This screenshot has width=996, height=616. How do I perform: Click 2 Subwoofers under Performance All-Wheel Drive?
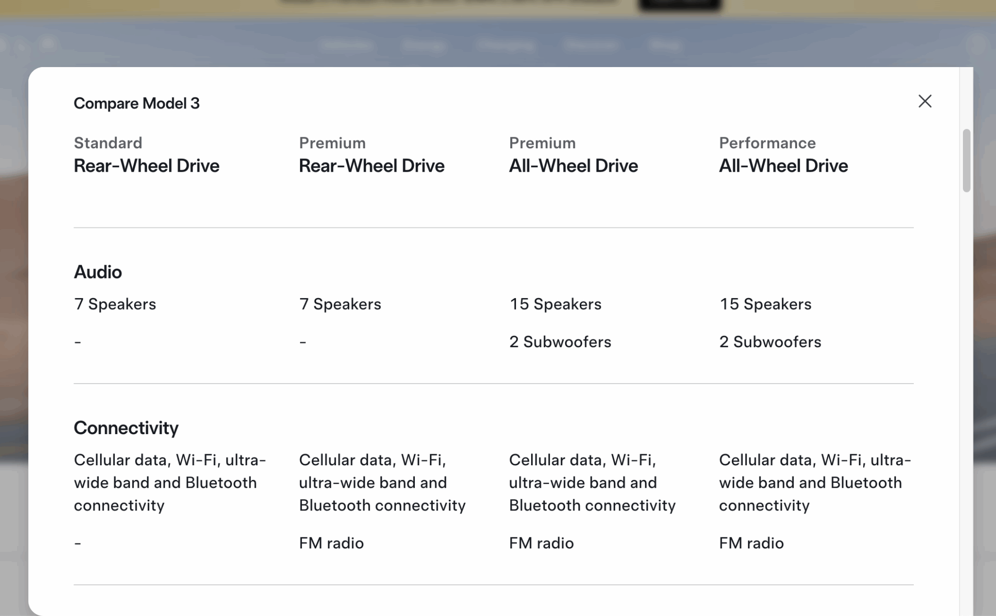tap(770, 342)
